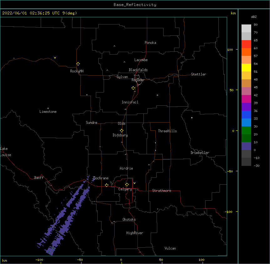The image size is (270, 264).
Task: Select the bright green legend swatch
Action: pos(246,130)
